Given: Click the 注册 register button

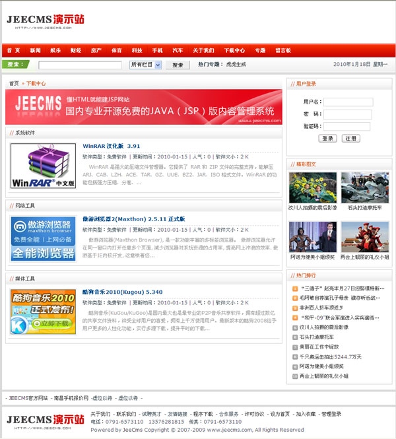Looking at the screenshot, I should pyautogui.click(x=350, y=139).
